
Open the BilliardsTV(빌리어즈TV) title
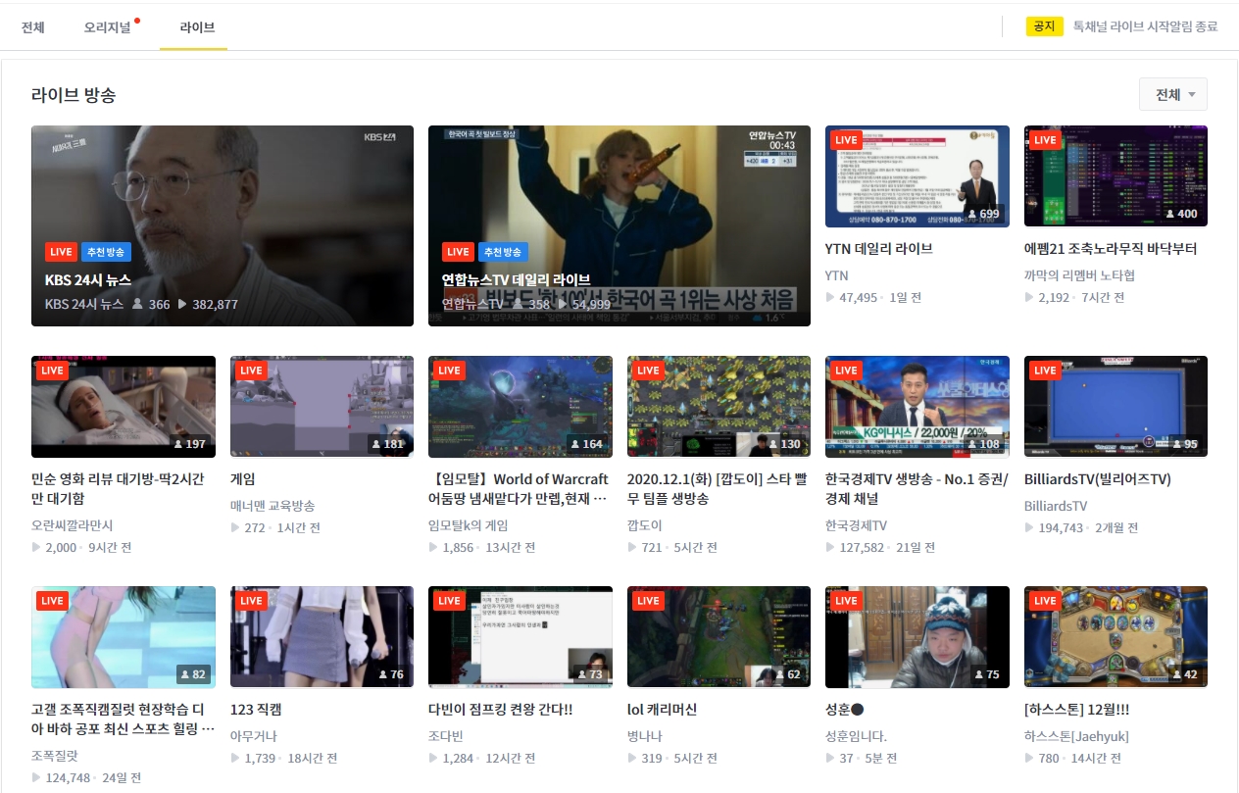pyautogui.click(x=1098, y=479)
